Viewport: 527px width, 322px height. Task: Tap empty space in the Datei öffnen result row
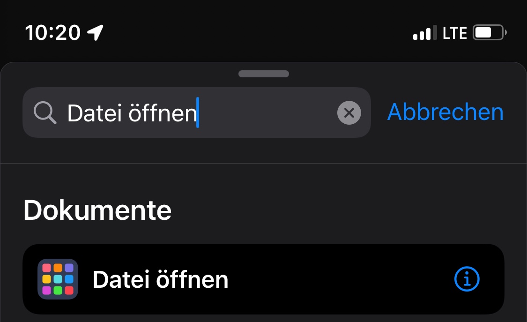(x=337, y=280)
